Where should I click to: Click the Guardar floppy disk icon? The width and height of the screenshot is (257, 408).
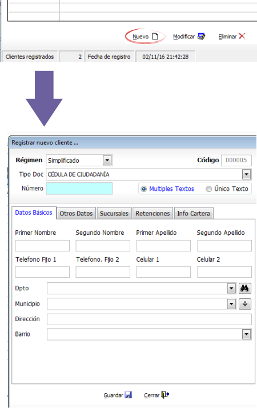128,395
